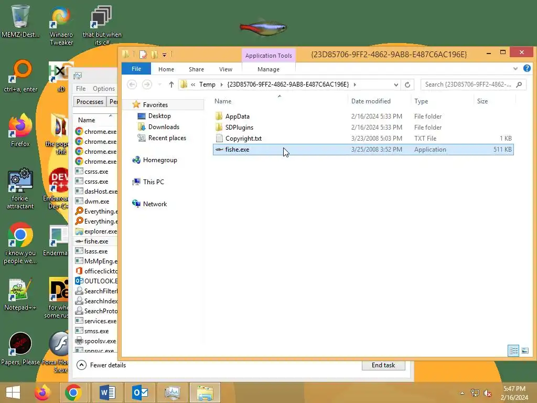Open the recent locations dropdown arrow

(159, 84)
